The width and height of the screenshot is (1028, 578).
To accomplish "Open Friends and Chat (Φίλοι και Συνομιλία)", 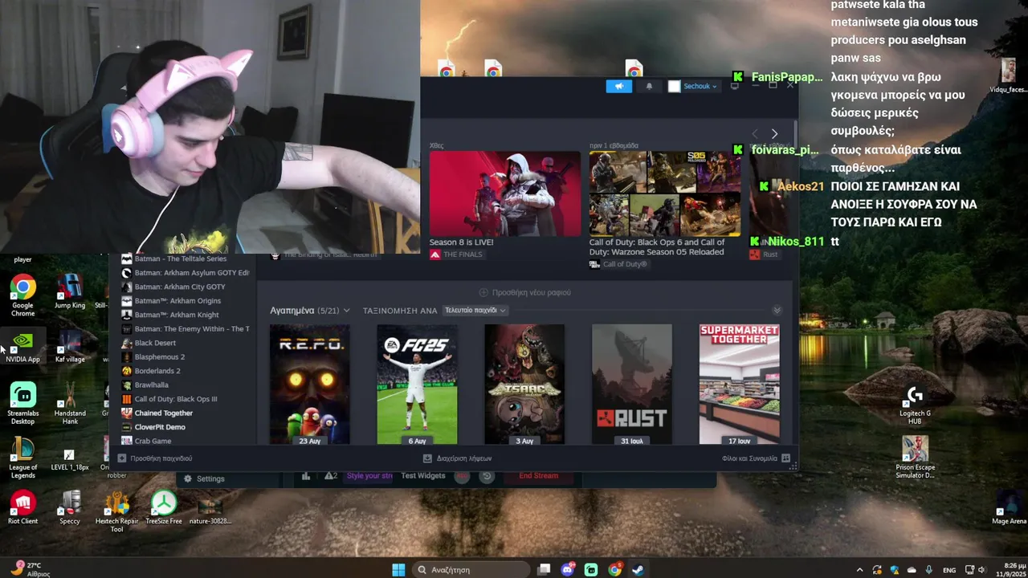I will click(x=756, y=458).
